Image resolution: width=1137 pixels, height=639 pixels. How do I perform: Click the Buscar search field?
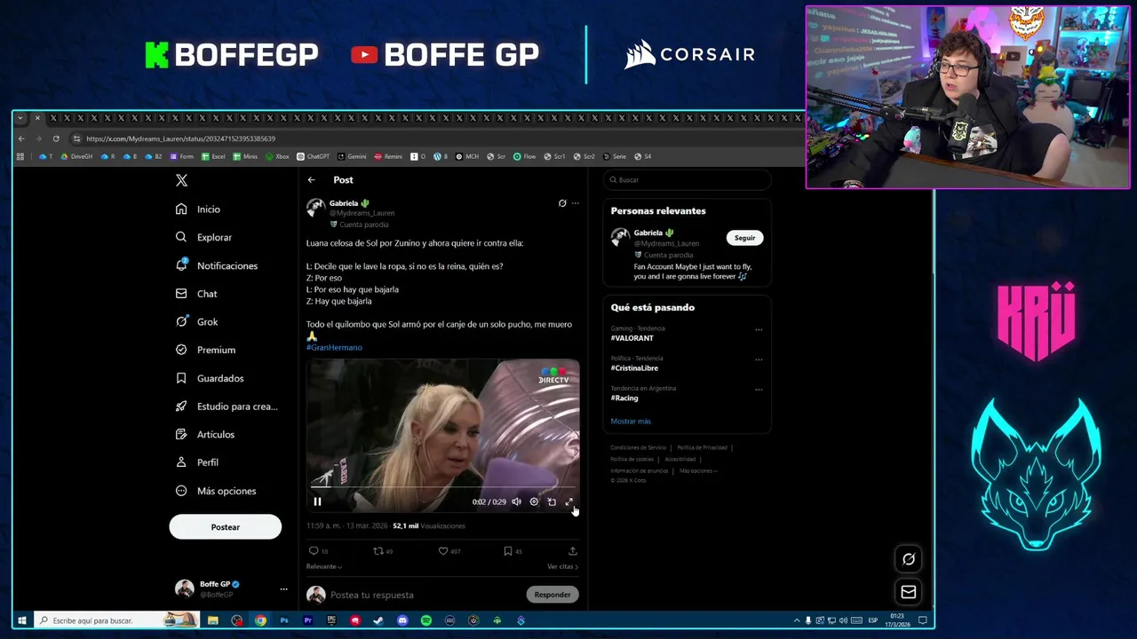pyautogui.click(x=687, y=180)
